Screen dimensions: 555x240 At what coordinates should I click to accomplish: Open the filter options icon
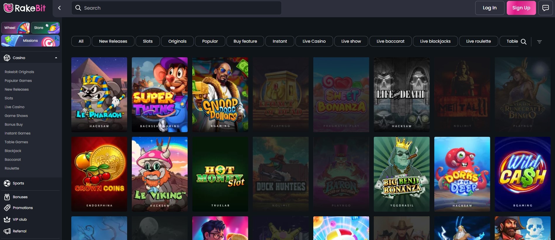pos(540,42)
